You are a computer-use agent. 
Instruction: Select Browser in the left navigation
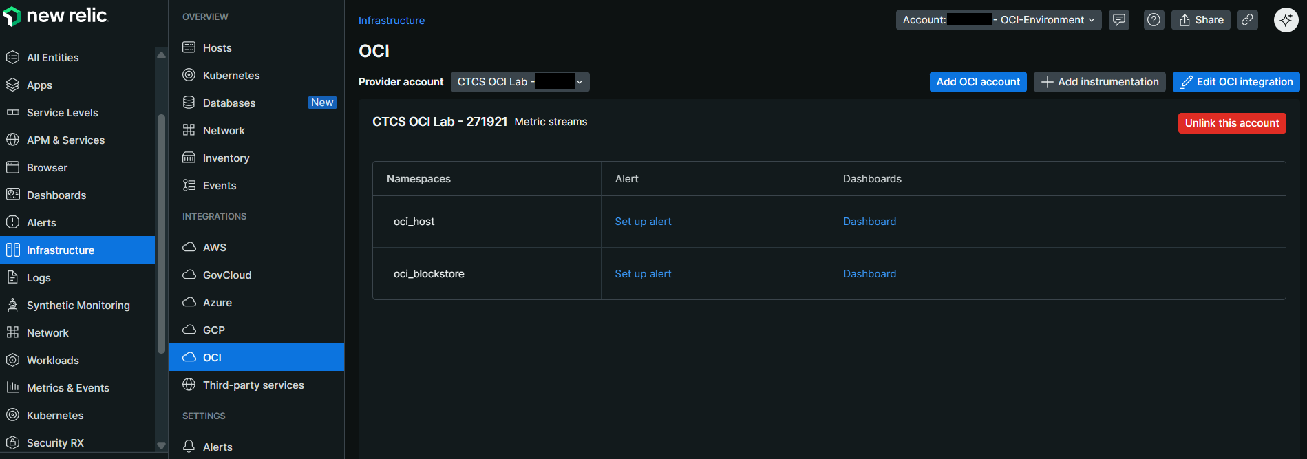click(47, 168)
